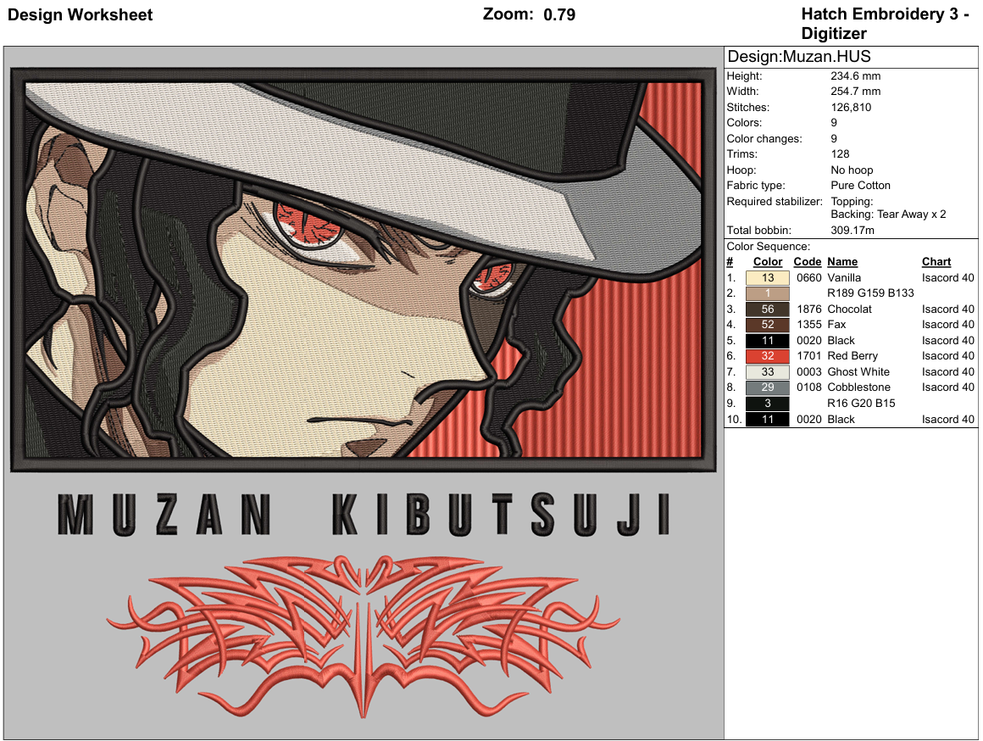
Task: Click the MUZAN KIBUTSUJI lettering
Action: click(364, 515)
